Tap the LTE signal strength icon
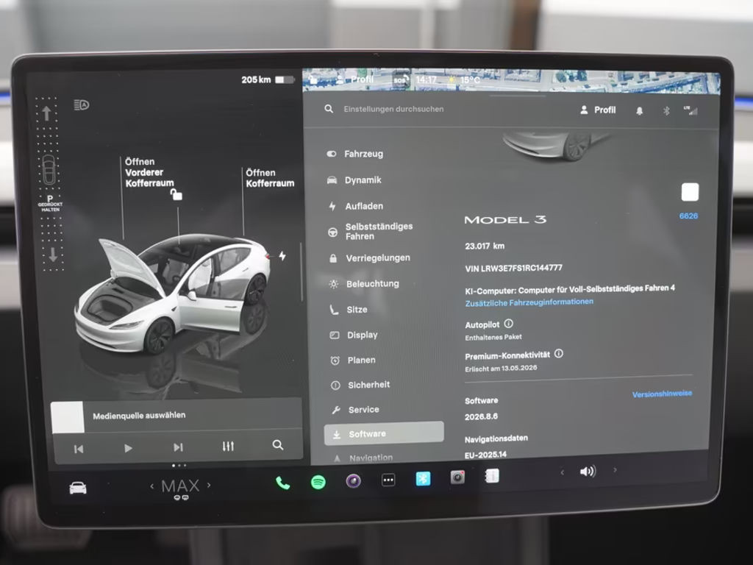The height and width of the screenshot is (565, 753). pyautogui.click(x=691, y=110)
